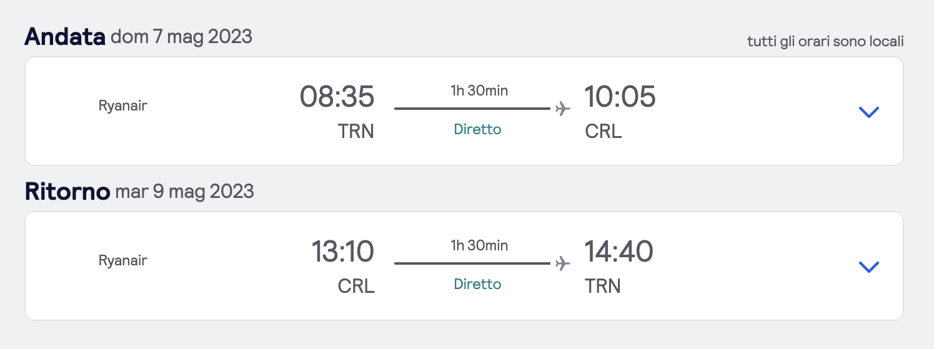This screenshot has height=349, width=934.
Task: Click the Ryanair label on the Ritorno flight
Action: [123, 260]
